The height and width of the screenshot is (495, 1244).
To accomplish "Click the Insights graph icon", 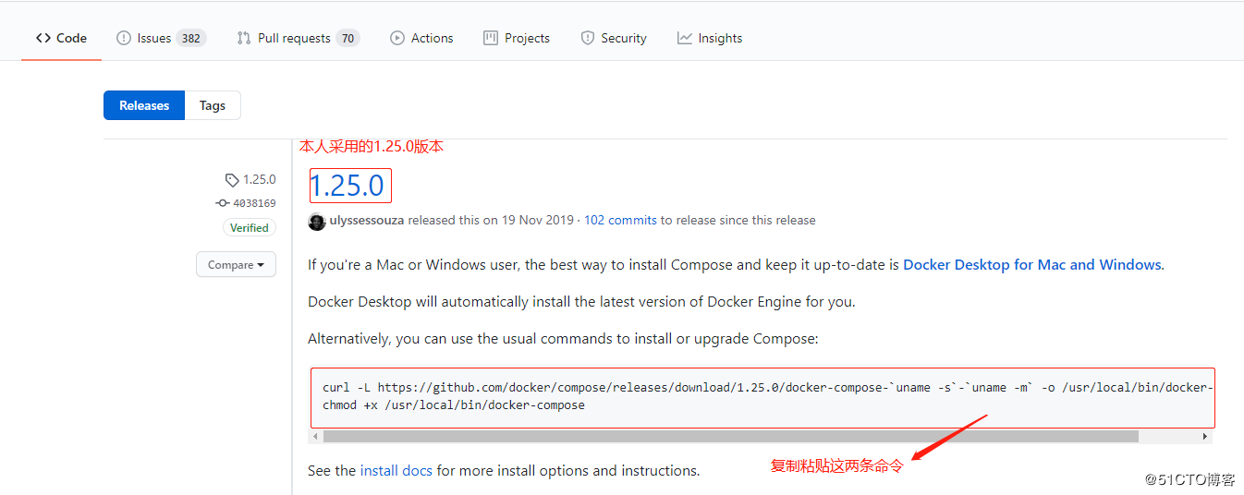I will point(685,38).
